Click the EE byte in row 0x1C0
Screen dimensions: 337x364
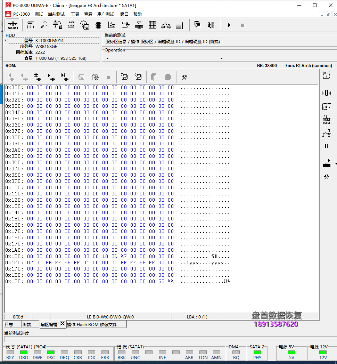pyautogui.click(x=49, y=262)
